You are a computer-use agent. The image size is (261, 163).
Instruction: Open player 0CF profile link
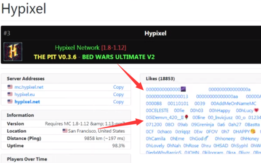(149, 131)
